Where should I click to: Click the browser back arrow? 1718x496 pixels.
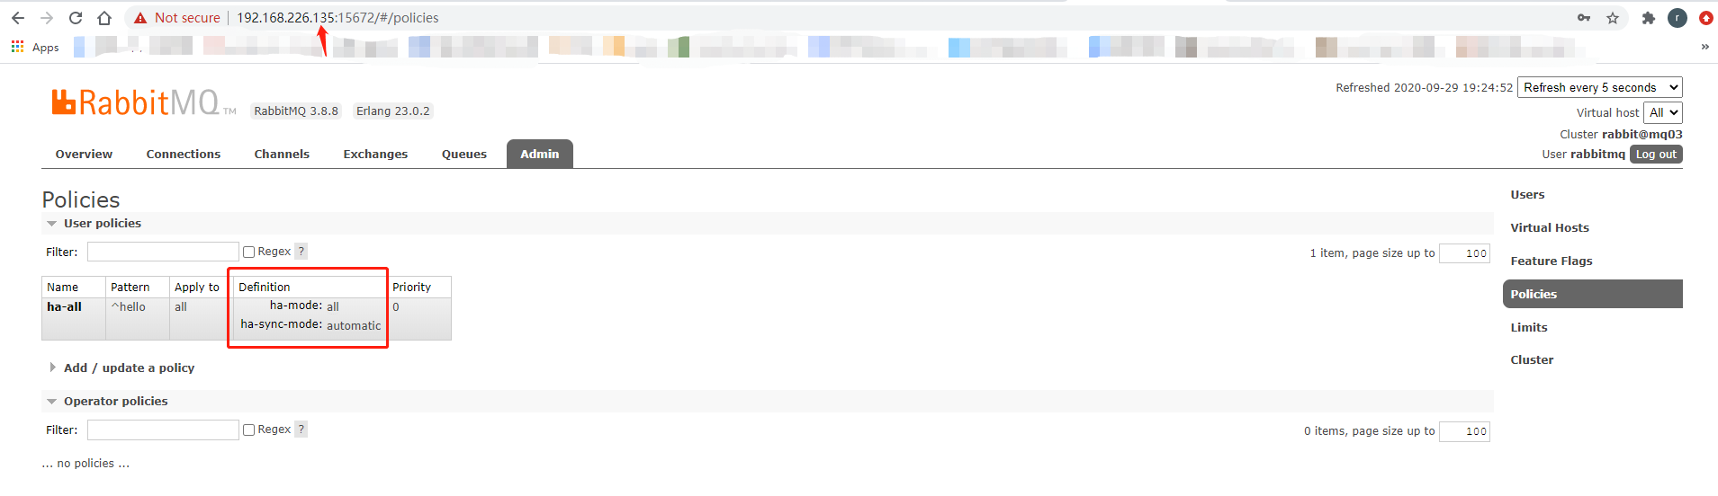[18, 18]
